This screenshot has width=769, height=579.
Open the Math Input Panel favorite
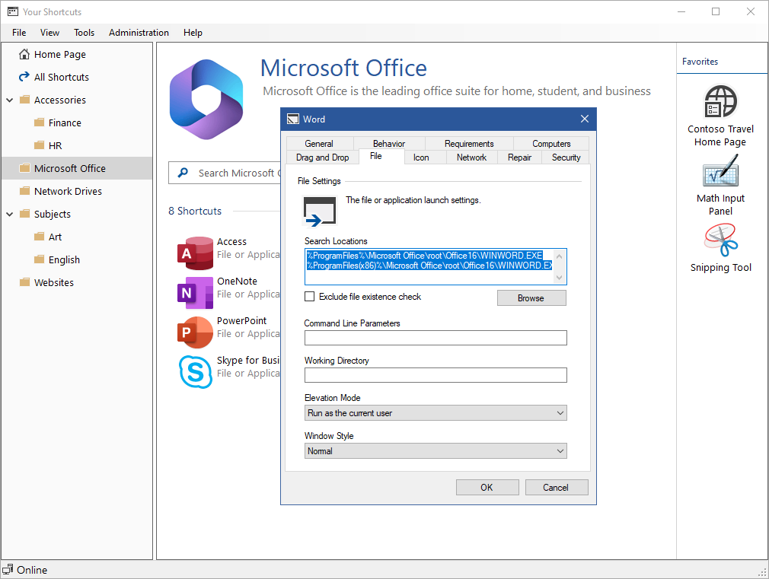(x=720, y=186)
